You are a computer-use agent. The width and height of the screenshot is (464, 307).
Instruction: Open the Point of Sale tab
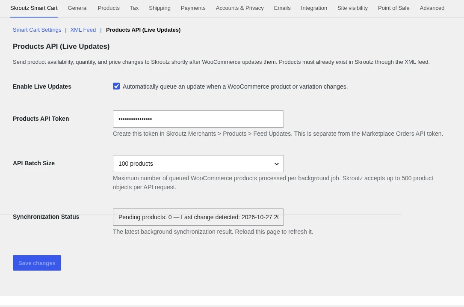point(393,8)
